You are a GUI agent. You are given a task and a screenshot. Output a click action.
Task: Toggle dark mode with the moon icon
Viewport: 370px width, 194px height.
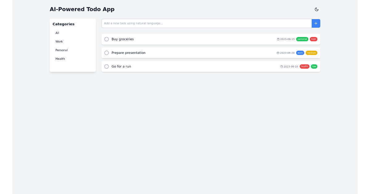pyautogui.click(x=317, y=9)
